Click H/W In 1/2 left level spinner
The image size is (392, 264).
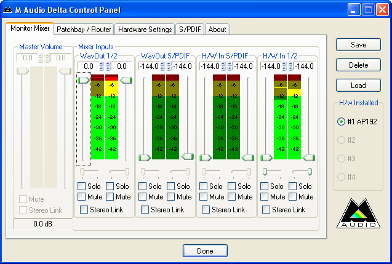tap(284, 66)
